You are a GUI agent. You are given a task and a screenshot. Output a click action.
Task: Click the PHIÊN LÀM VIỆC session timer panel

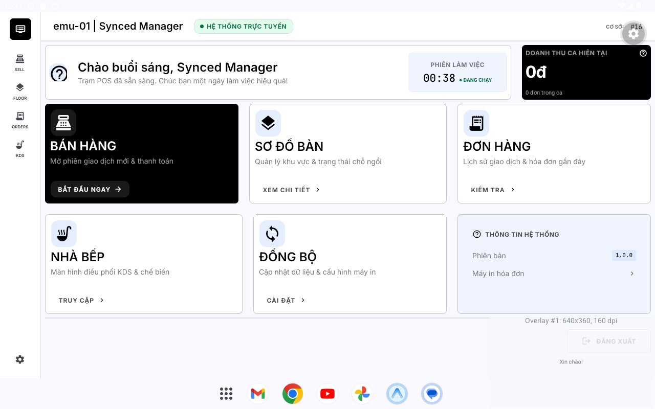(x=457, y=72)
